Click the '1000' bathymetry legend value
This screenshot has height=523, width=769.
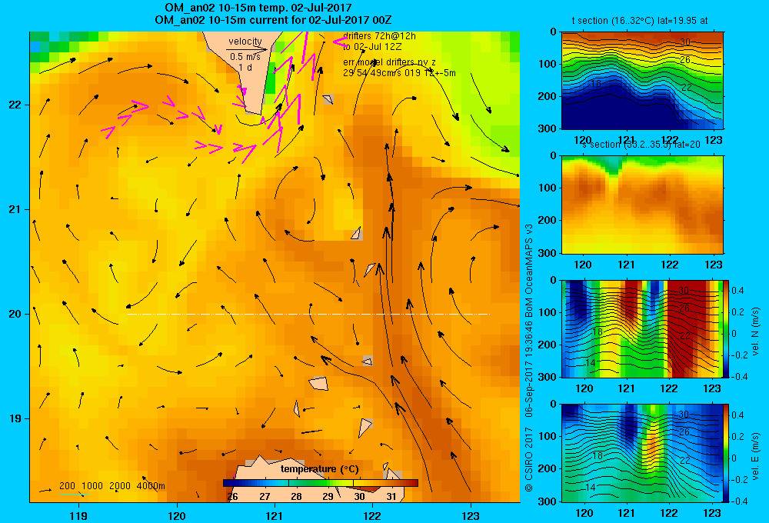click(92, 486)
